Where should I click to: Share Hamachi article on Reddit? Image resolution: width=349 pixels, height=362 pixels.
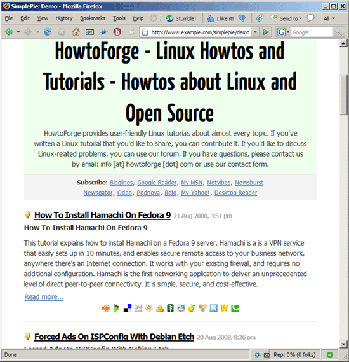click(x=181, y=308)
